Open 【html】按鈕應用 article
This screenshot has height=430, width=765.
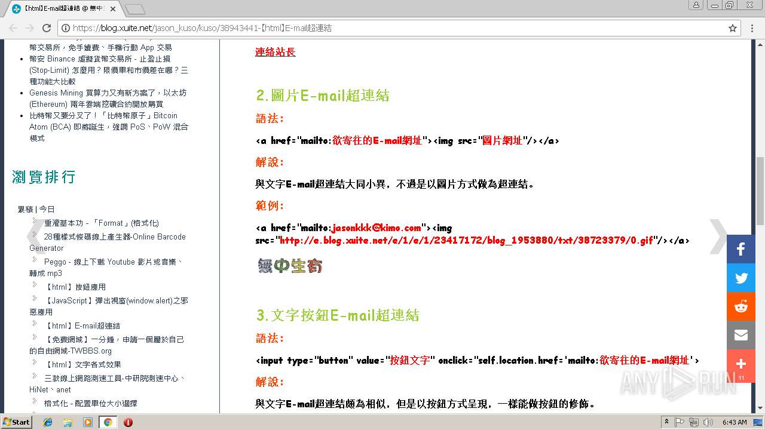75,287
